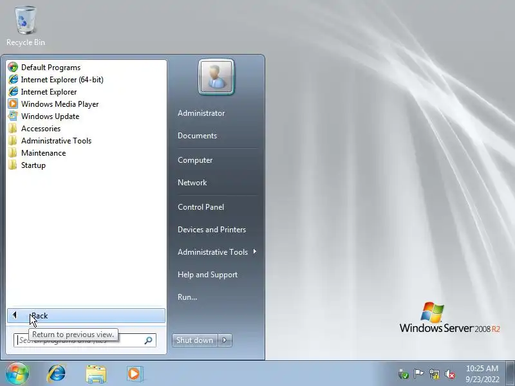Click the network tray icon
This screenshot has height=386, width=515.
(x=434, y=374)
